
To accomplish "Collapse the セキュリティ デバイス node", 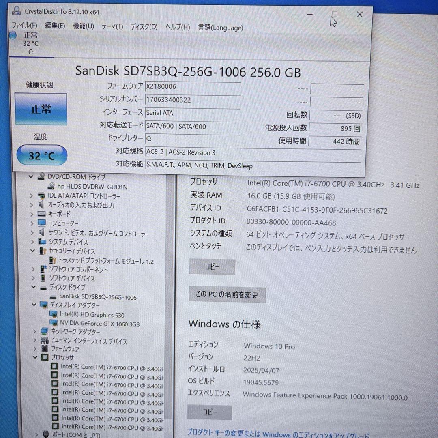I will [x=33, y=251].
